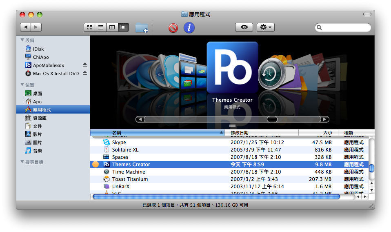Go forward with the right arrow button
391x232 pixels.
[x=36, y=27]
